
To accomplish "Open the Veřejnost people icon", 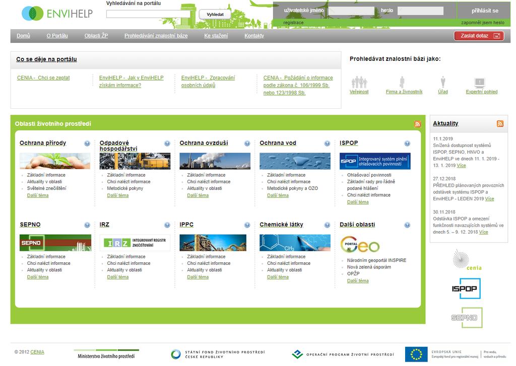I will (359, 82).
